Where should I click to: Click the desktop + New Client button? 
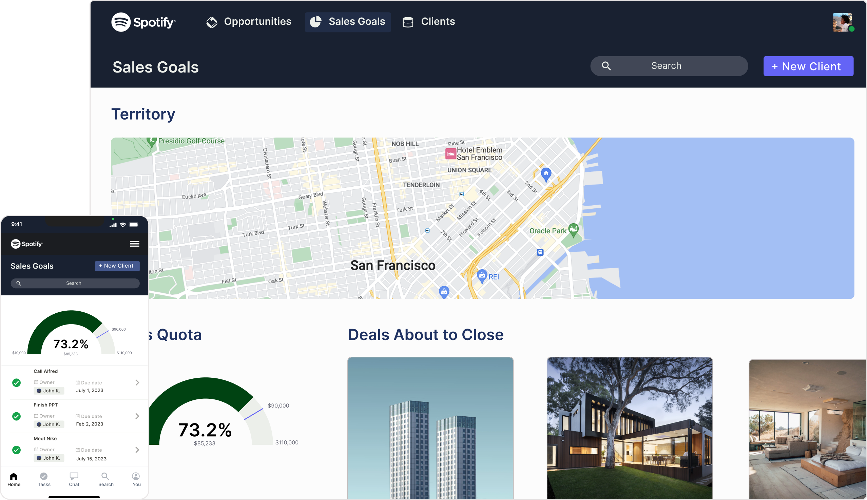[808, 66]
